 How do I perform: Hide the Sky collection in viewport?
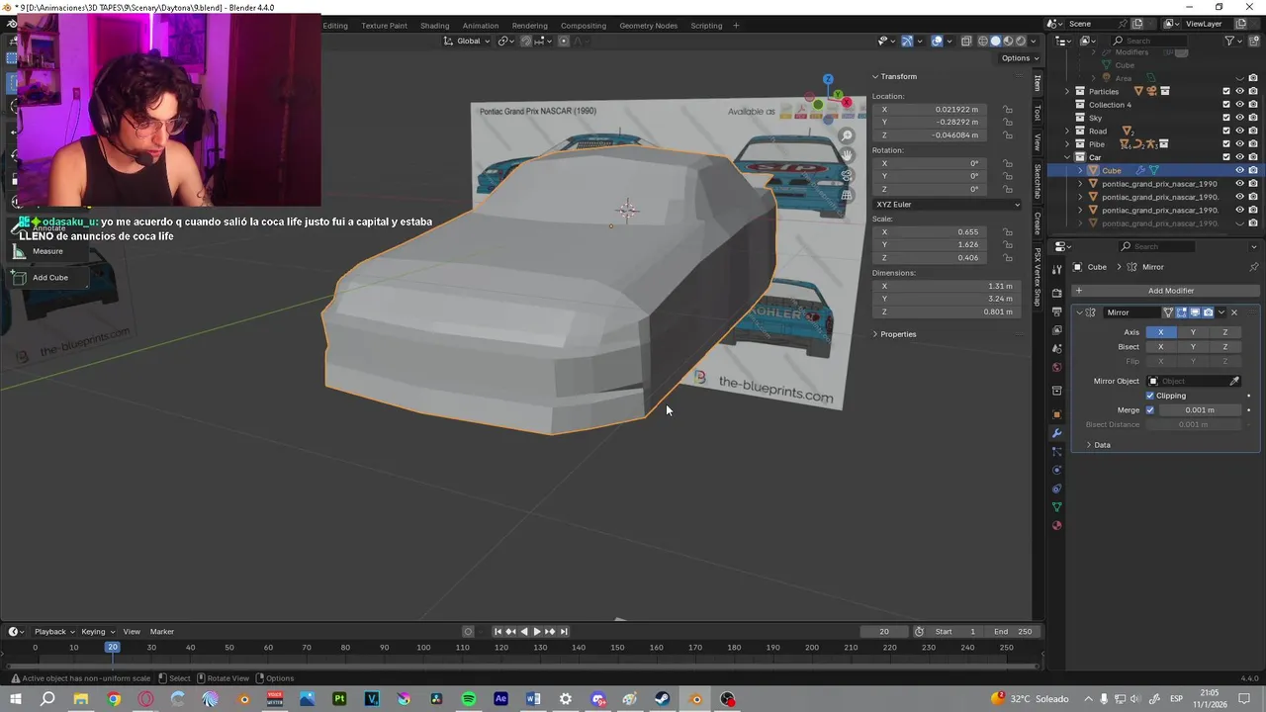1239,118
